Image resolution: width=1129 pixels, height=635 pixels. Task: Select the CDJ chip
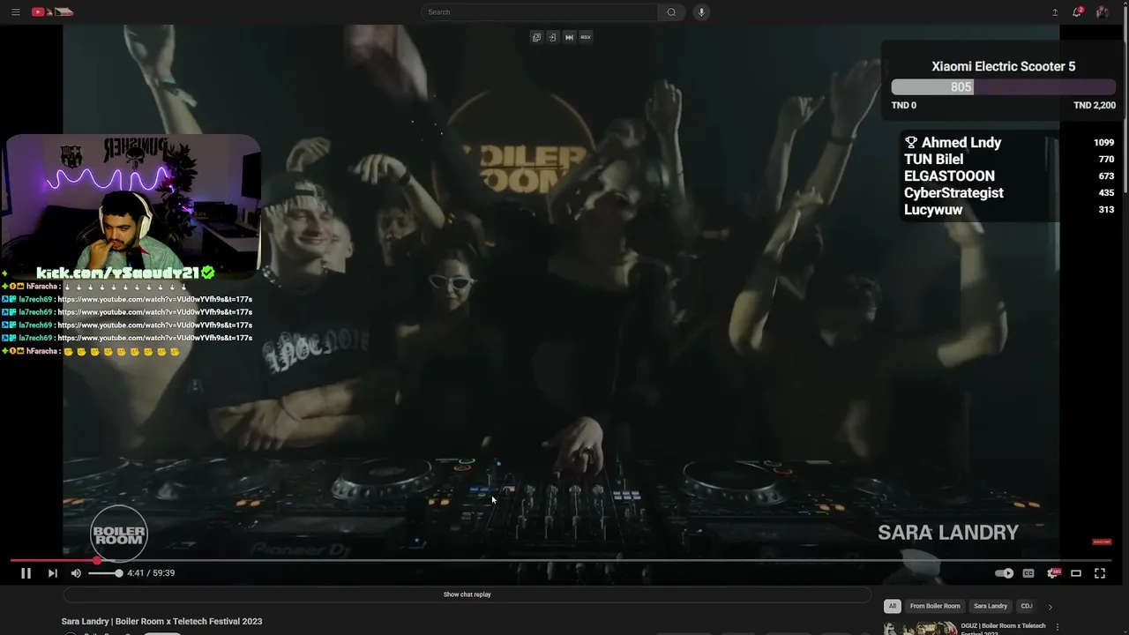coord(1027,606)
